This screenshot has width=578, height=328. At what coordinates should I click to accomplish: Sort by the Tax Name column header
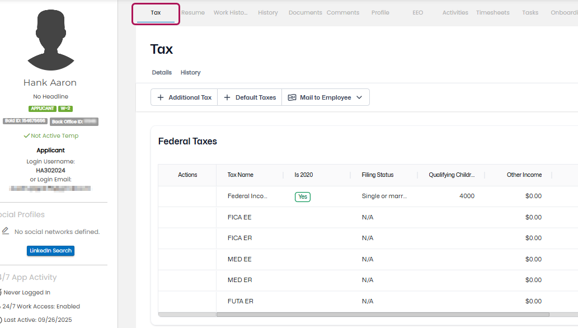click(x=241, y=175)
